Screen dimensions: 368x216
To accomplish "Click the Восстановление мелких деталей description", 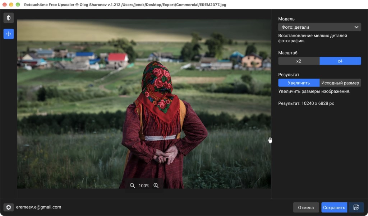I will pyautogui.click(x=313, y=38).
